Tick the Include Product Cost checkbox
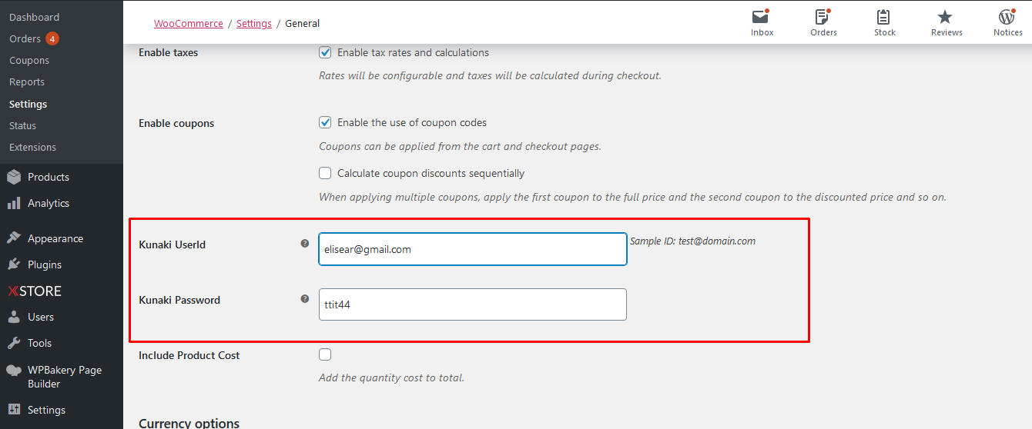 point(325,354)
